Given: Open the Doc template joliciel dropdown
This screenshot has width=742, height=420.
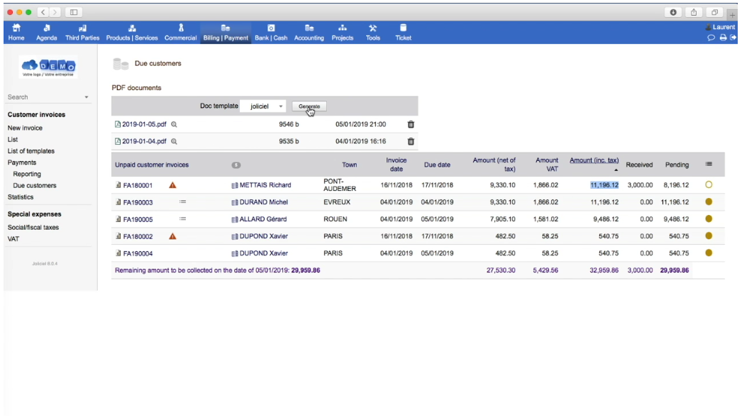Looking at the screenshot, I should tap(263, 106).
